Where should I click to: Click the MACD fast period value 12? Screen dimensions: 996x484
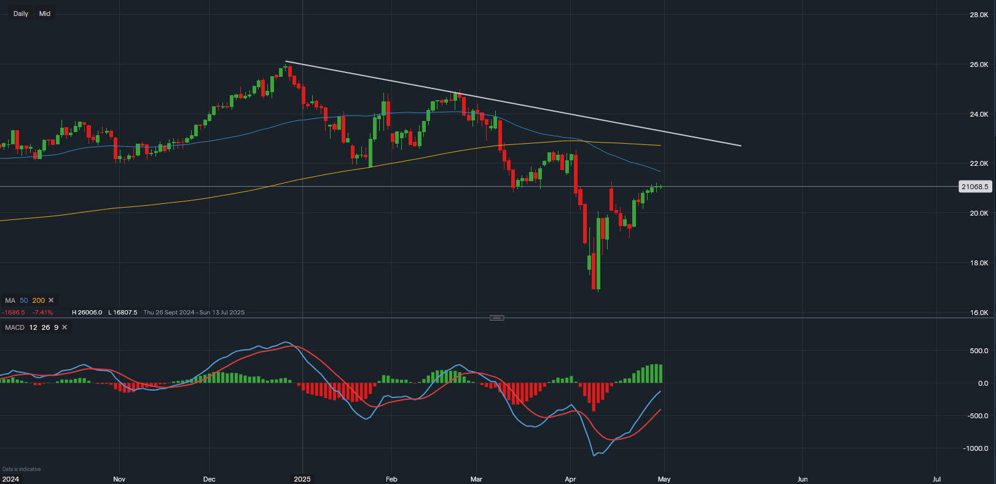point(33,327)
